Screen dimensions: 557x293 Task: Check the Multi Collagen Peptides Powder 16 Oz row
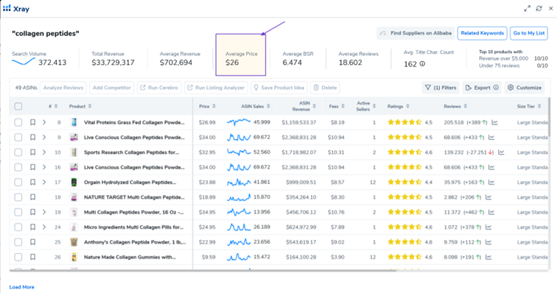(18, 212)
